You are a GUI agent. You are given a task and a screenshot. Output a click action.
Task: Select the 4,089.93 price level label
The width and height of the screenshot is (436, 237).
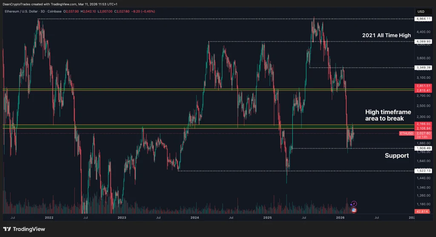coord(423,41)
